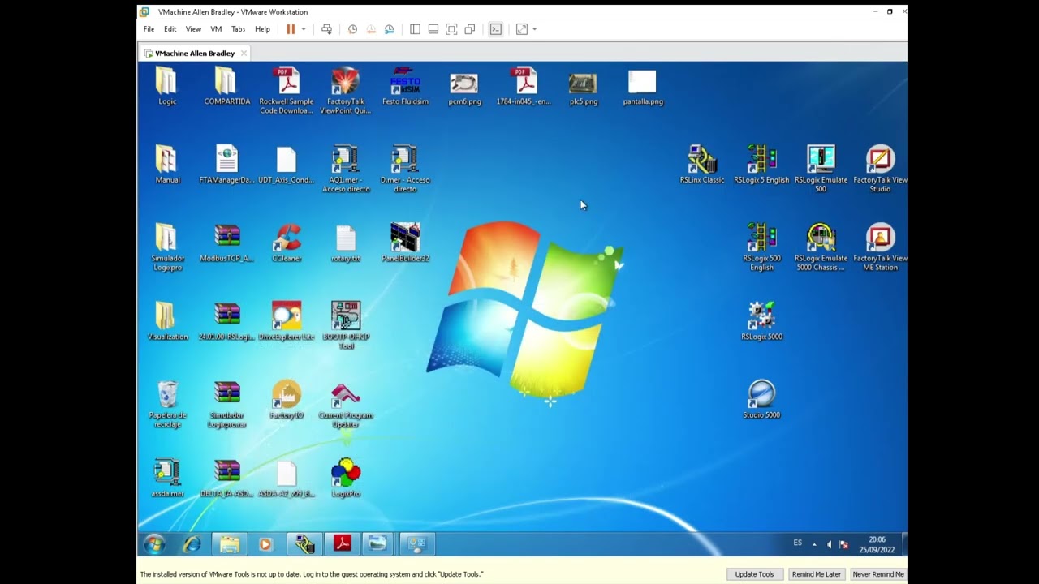
Task: Open the VM menu
Action: [x=216, y=29]
